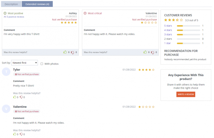The height and width of the screenshot is (138, 214).
Task: Select the Extended reviews (4) tab
Action: click(x=37, y=4)
